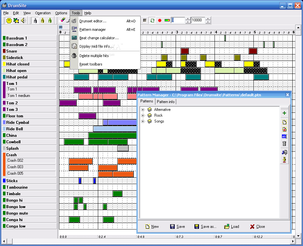Screen dimensions: 303x246
Task: Open Beat change calculator menu entry
Action: (105, 38)
